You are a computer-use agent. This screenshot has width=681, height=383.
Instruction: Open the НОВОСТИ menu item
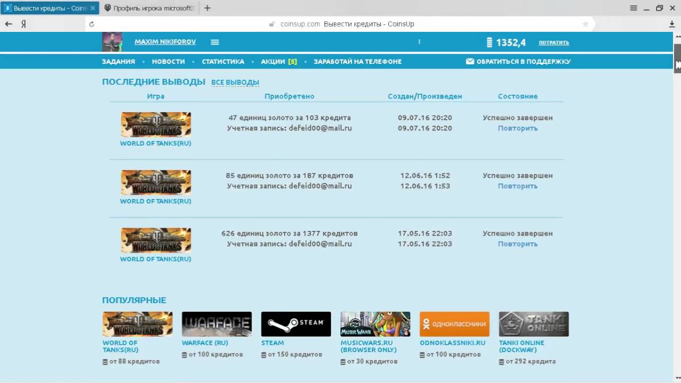click(168, 62)
